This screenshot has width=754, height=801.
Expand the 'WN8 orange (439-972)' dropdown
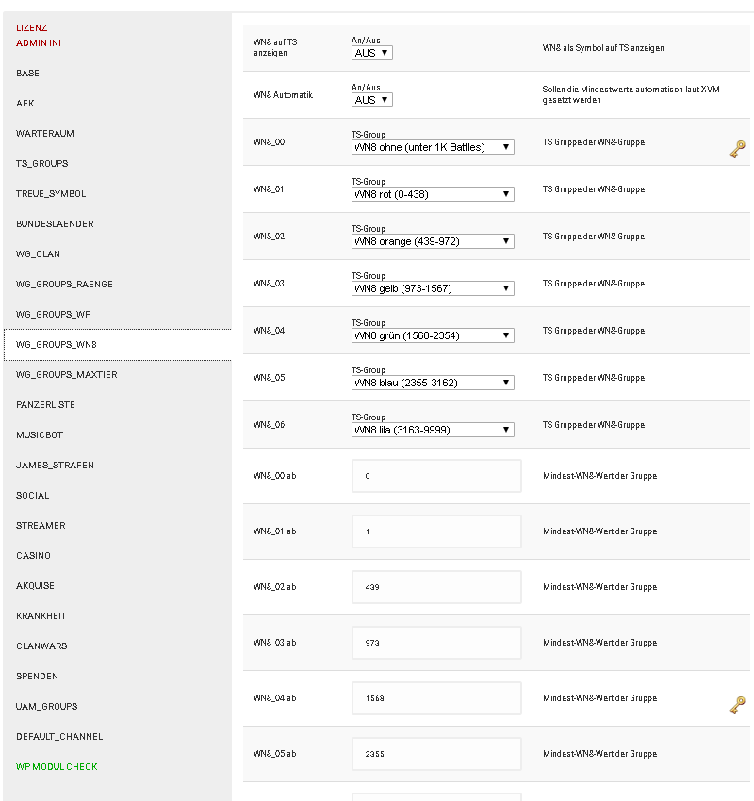(x=433, y=241)
